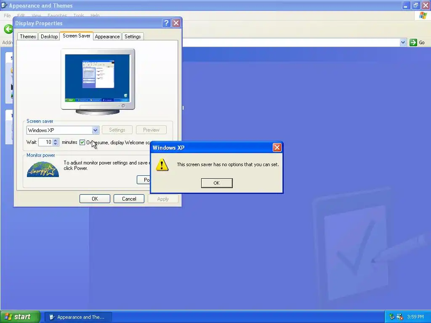Click Cancel in Display Properties dialog
Viewport: 431px width, 323px height.
coord(129,199)
